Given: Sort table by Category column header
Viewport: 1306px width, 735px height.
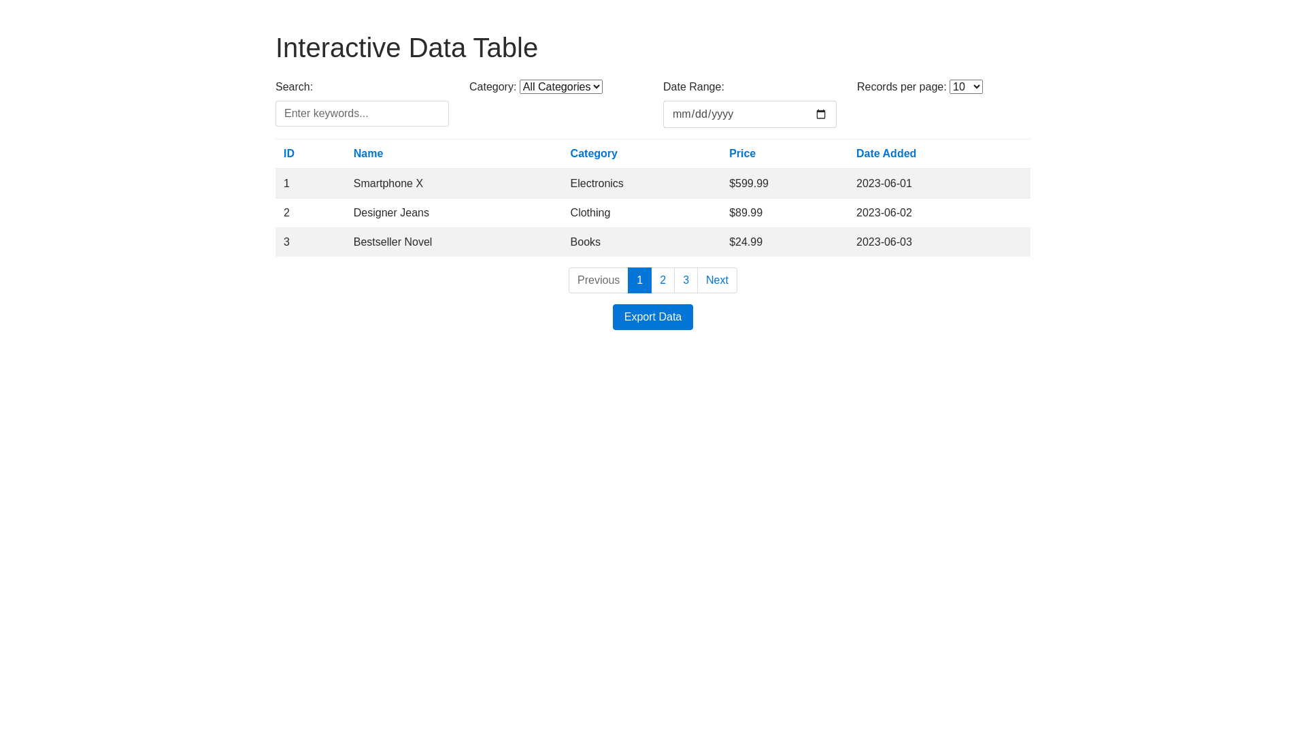Looking at the screenshot, I should pos(593,154).
